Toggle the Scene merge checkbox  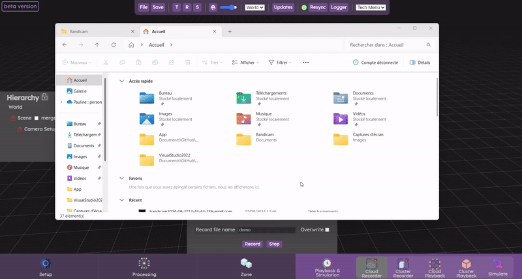(x=37, y=118)
